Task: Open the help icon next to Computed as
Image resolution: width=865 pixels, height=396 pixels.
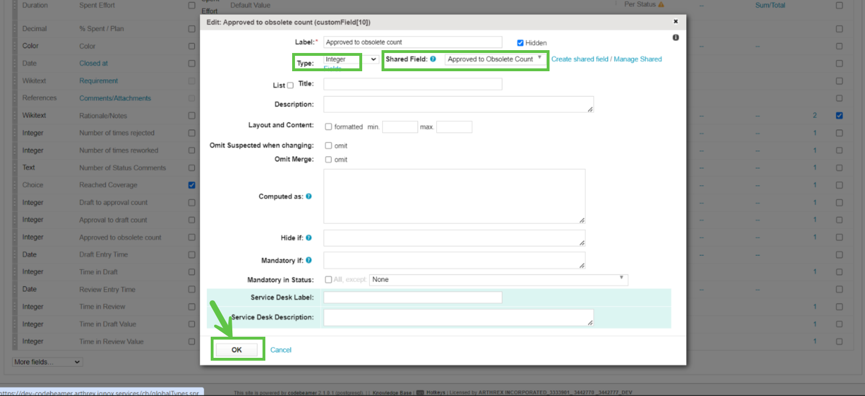Action: (x=309, y=197)
